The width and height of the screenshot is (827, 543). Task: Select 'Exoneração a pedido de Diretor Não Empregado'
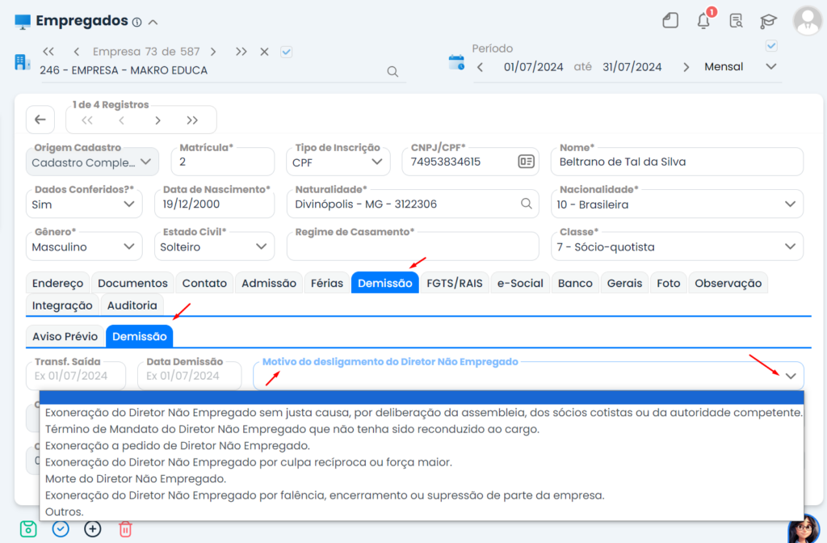coord(422,445)
